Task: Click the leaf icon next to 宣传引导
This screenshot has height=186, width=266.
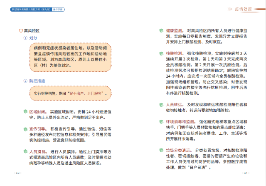Action: tap(25, 130)
